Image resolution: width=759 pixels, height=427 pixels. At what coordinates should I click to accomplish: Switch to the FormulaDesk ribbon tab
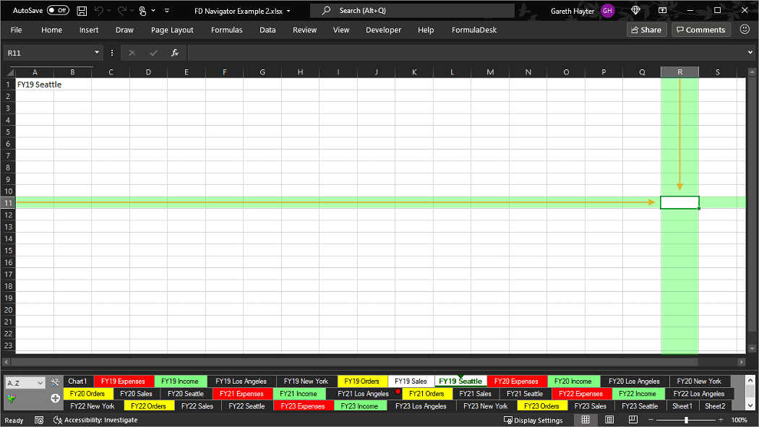(473, 30)
